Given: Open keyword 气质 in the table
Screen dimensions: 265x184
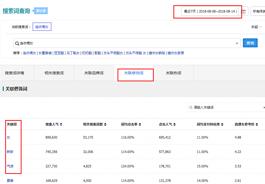Looking at the screenshot, I should coord(10,166).
